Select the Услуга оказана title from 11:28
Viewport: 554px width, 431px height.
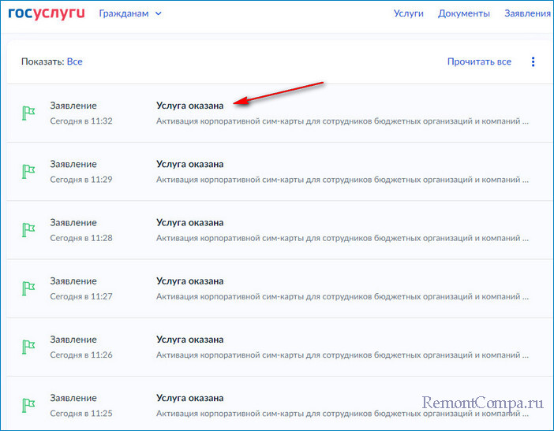click(x=189, y=222)
